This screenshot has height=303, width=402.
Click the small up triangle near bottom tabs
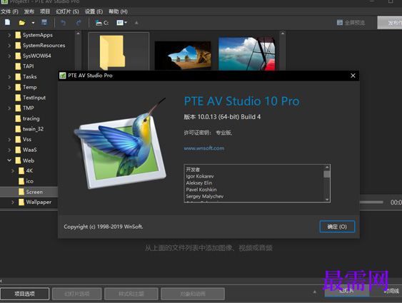point(315,292)
